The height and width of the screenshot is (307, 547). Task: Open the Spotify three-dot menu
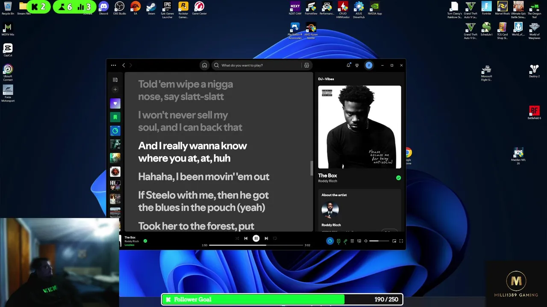click(x=113, y=65)
